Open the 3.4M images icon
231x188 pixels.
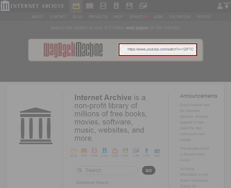click(136, 151)
